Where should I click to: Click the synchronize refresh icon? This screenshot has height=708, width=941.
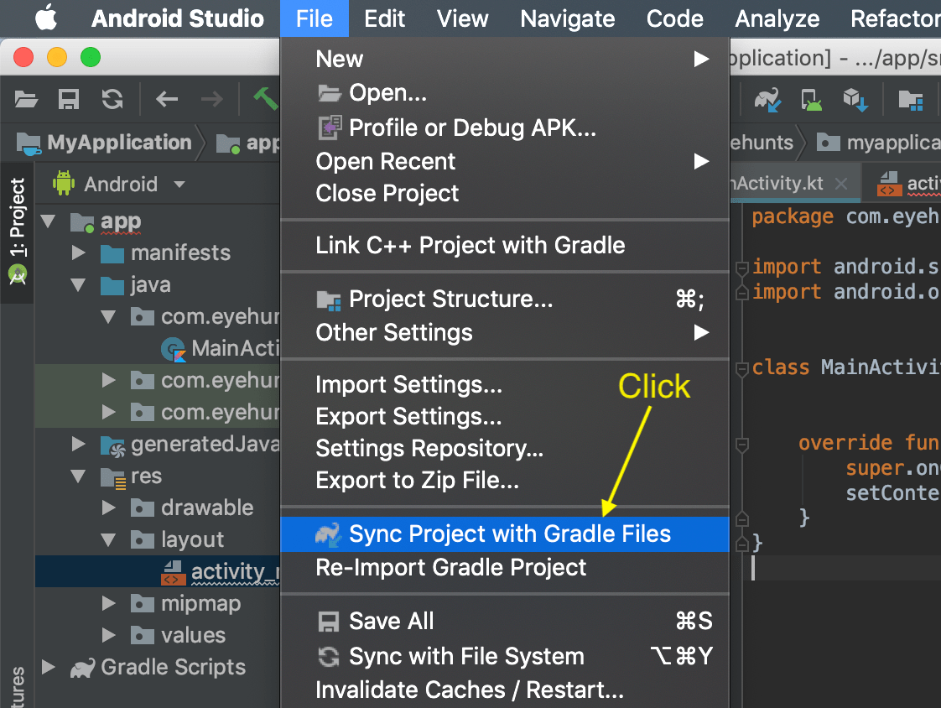[x=112, y=99]
